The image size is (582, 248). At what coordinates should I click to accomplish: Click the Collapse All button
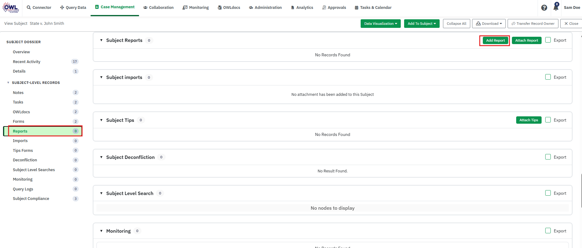pos(456,24)
